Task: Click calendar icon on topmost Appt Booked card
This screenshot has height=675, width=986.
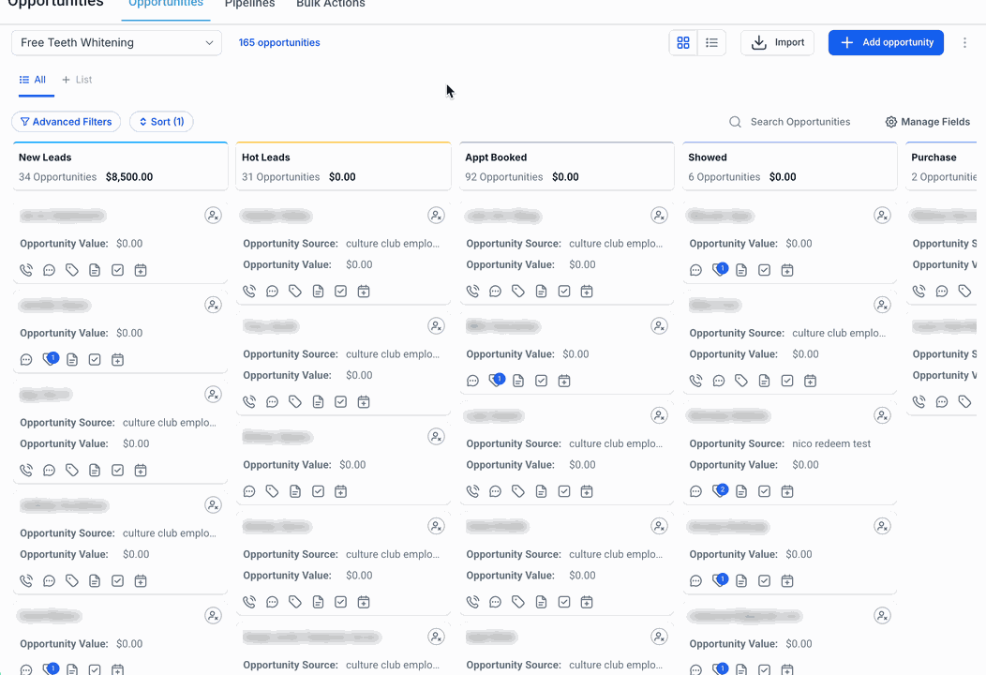Action: point(587,292)
